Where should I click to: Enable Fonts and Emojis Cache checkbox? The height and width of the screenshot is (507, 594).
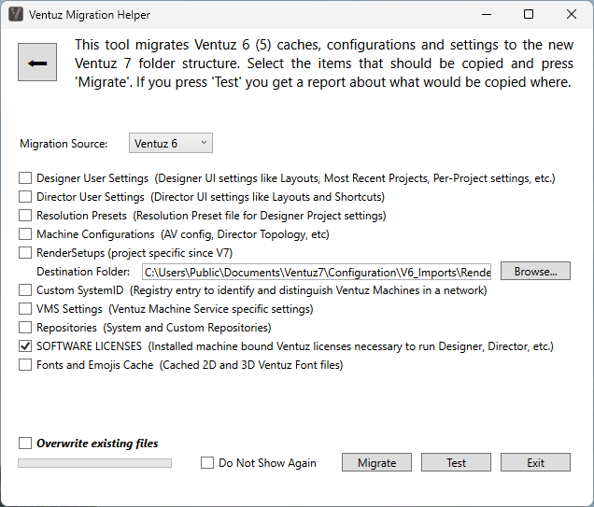pyautogui.click(x=25, y=365)
